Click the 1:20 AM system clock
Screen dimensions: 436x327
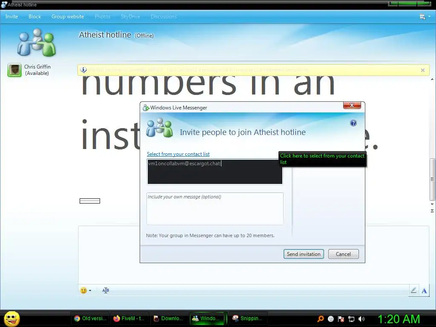[x=399, y=319]
